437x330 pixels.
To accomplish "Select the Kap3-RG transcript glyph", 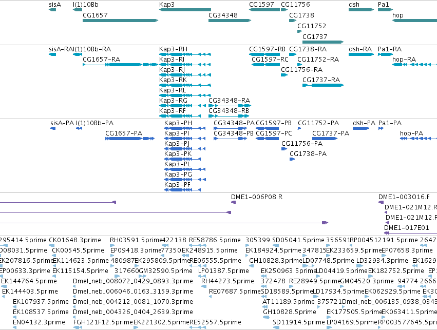I will (x=182, y=106).
